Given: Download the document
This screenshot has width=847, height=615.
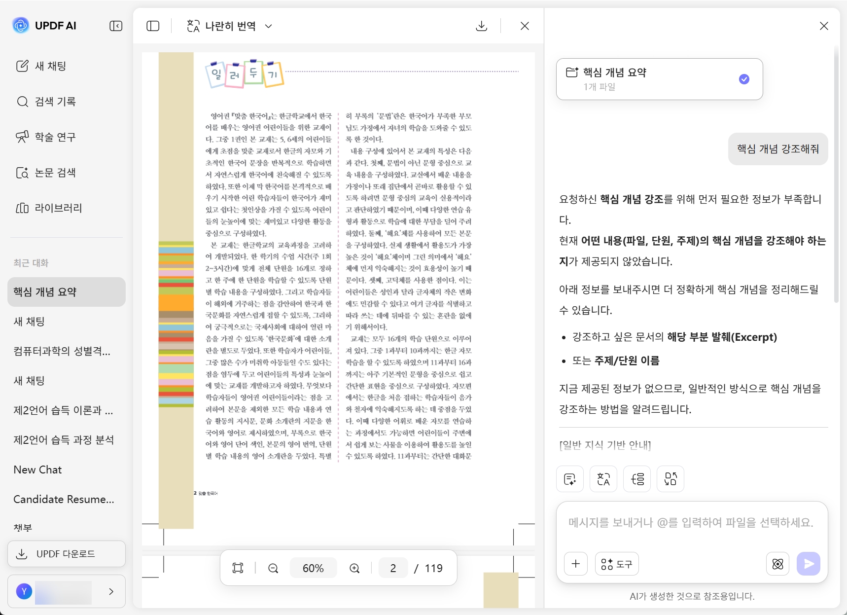Looking at the screenshot, I should pyautogui.click(x=482, y=26).
